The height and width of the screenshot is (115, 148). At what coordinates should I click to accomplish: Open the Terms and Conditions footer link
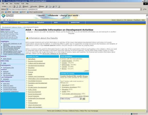pos(54,111)
